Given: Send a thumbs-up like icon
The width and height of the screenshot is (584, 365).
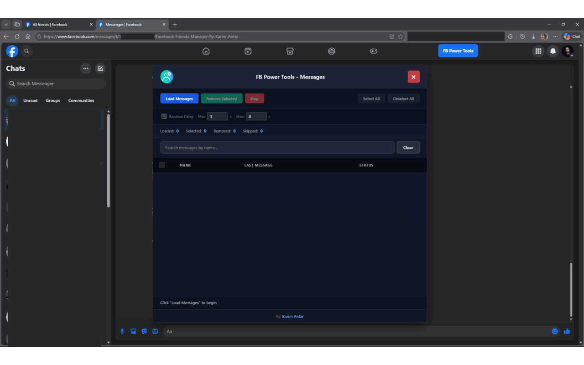Looking at the screenshot, I should pyautogui.click(x=567, y=331).
